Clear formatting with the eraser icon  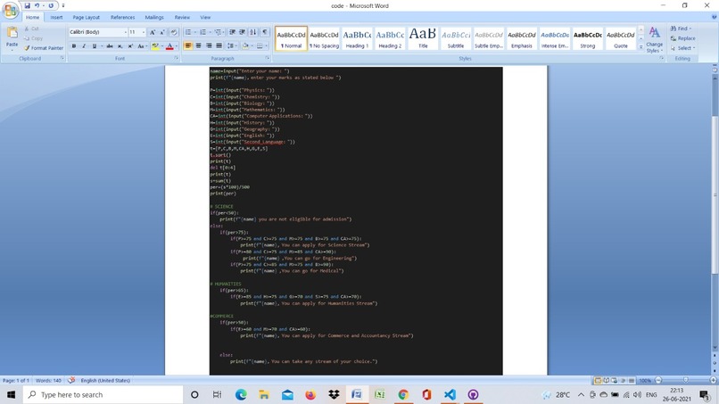(x=173, y=33)
